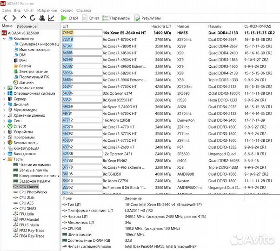
Task: Click the Безопасность shield icon
Action: 10,143
